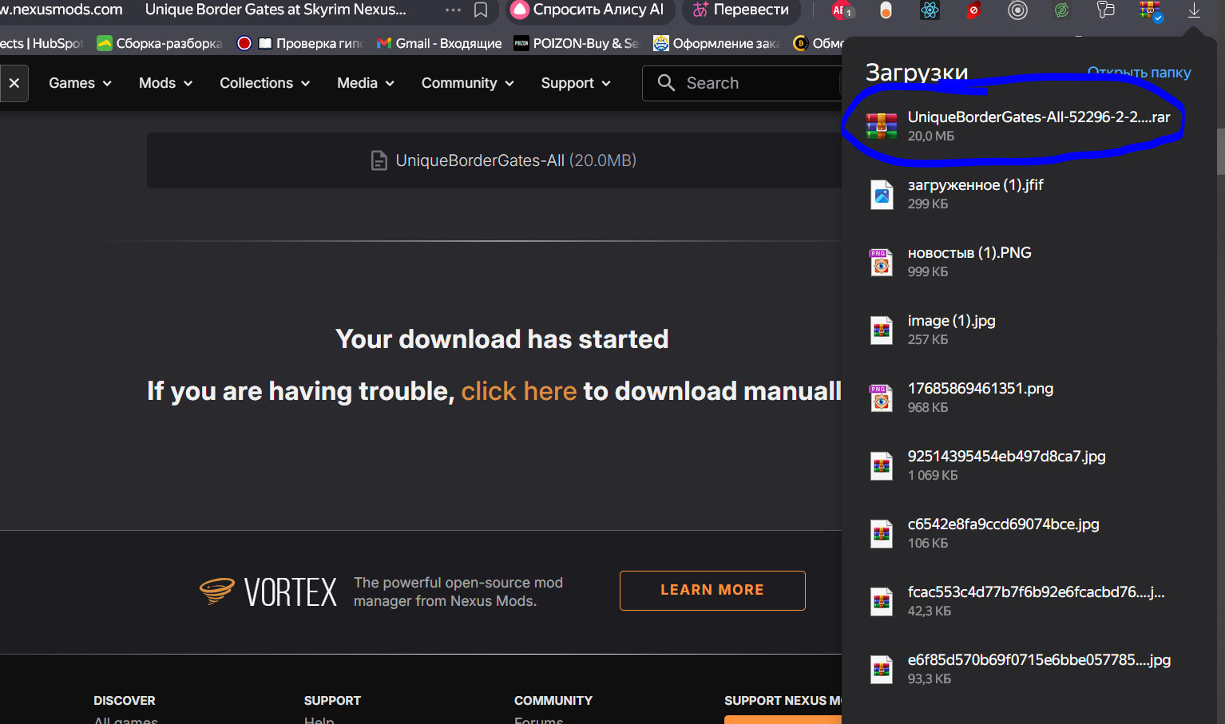Viewport: 1225px width, 724px height.
Task: Click the icon next to image (1).jpg
Action: 882,330
